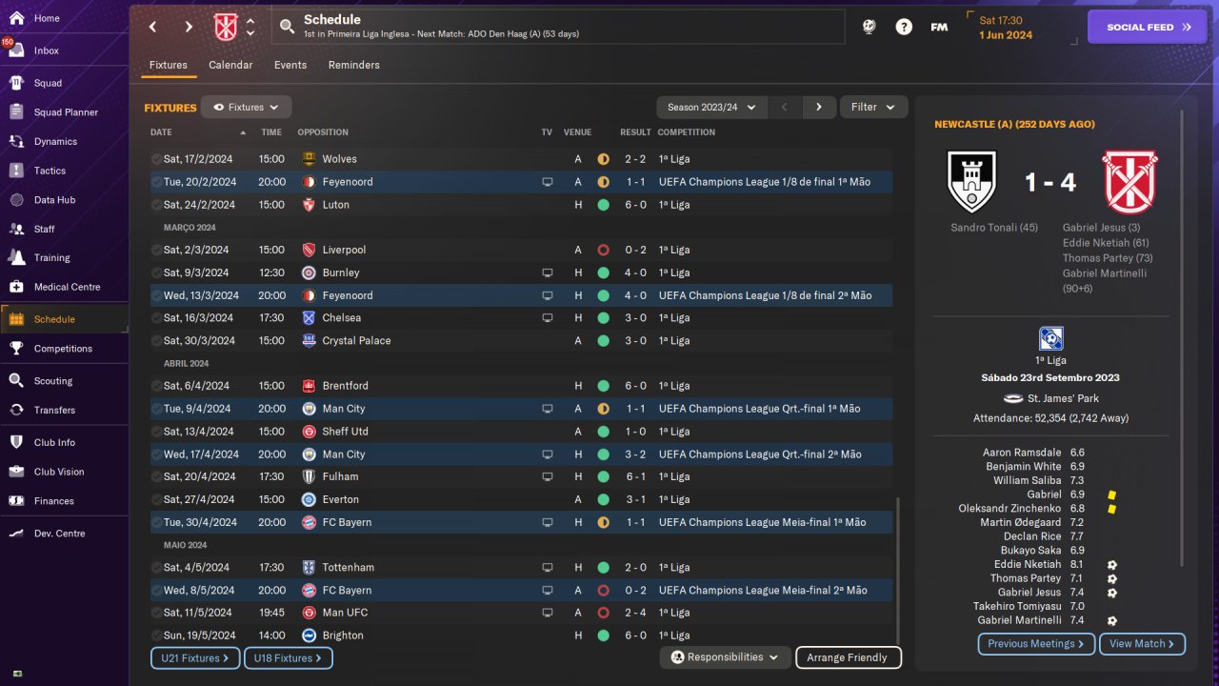Open the Filter dropdown

pyautogui.click(x=873, y=108)
